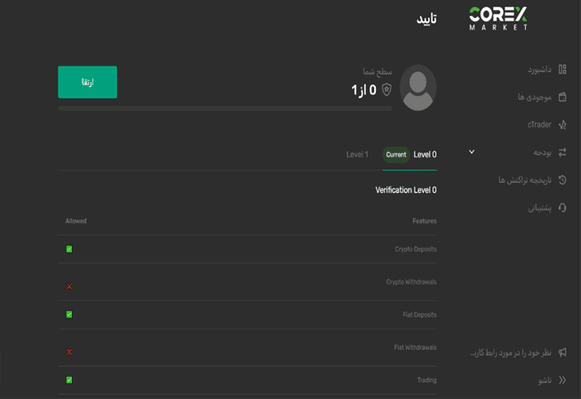The image size is (581, 399).
Task: Click the shield level badge icon
Action: (386, 90)
